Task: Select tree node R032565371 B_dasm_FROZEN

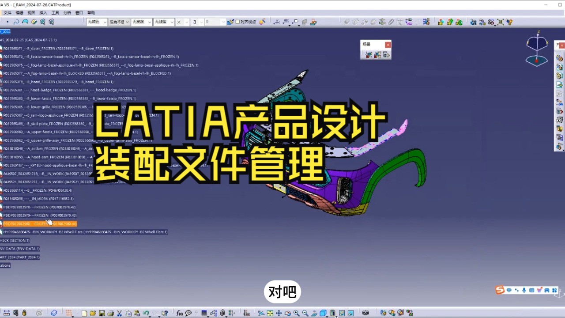Action: 58,49
